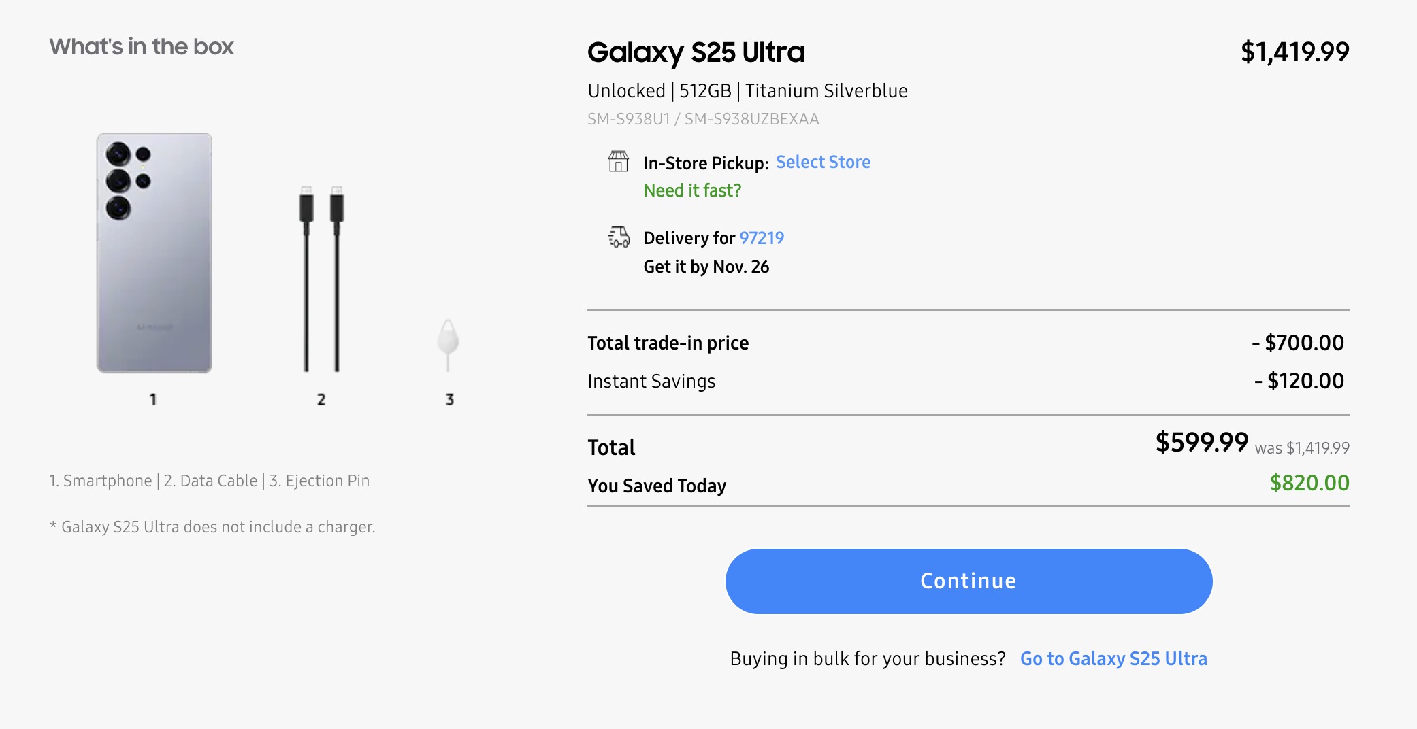Screen dimensions: 1417x729
Task: Click the $820.00 You Saved Today amount
Action: 1309,483
